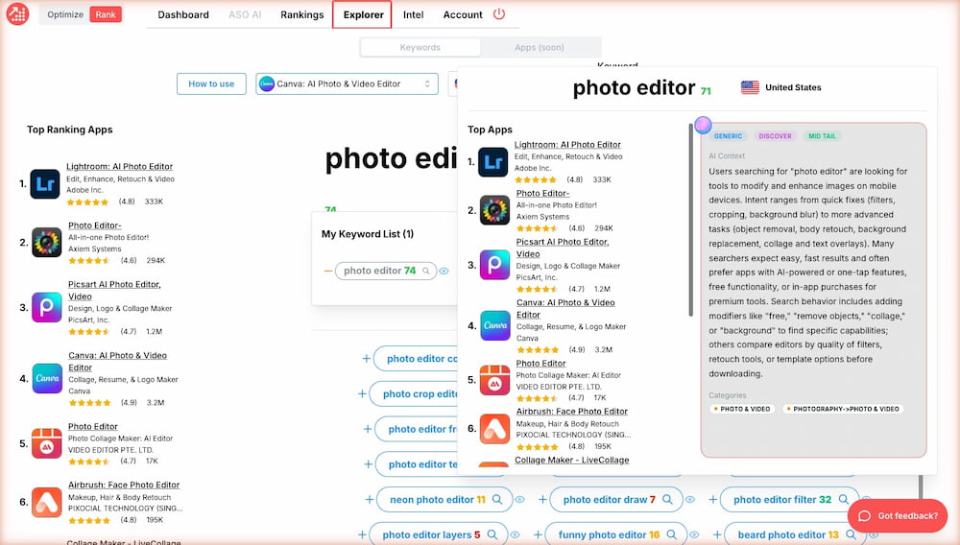Viewport: 960px width, 545px height.
Task: Click search icon on neon photo editor chip
Action: [x=497, y=500]
